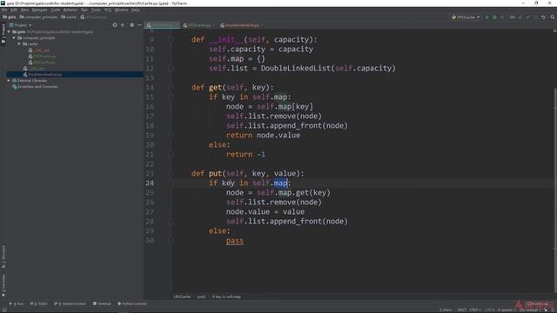Open the Navigate menu
Image resolution: width=557 pixels, height=313 pixels.
tap(39, 10)
